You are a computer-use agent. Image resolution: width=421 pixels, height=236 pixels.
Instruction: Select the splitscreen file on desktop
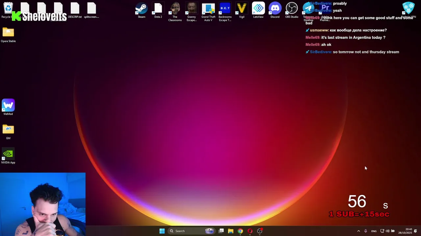[91, 10]
